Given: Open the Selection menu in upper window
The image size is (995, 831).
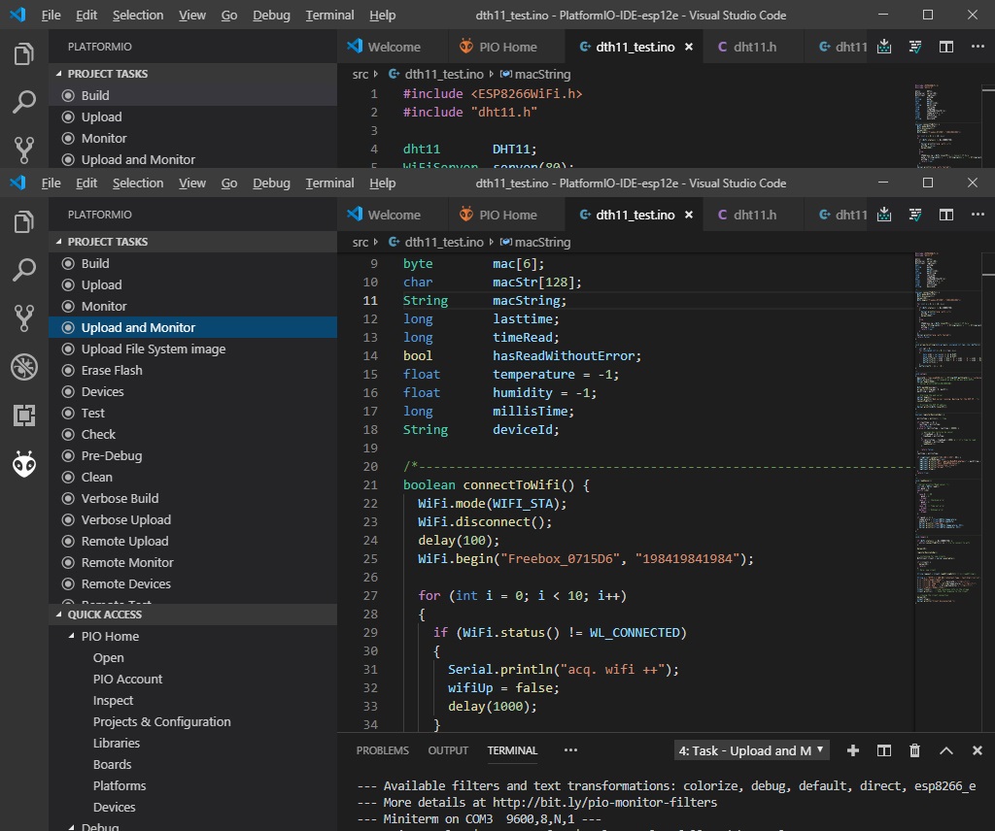Looking at the screenshot, I should coord(138,16).
